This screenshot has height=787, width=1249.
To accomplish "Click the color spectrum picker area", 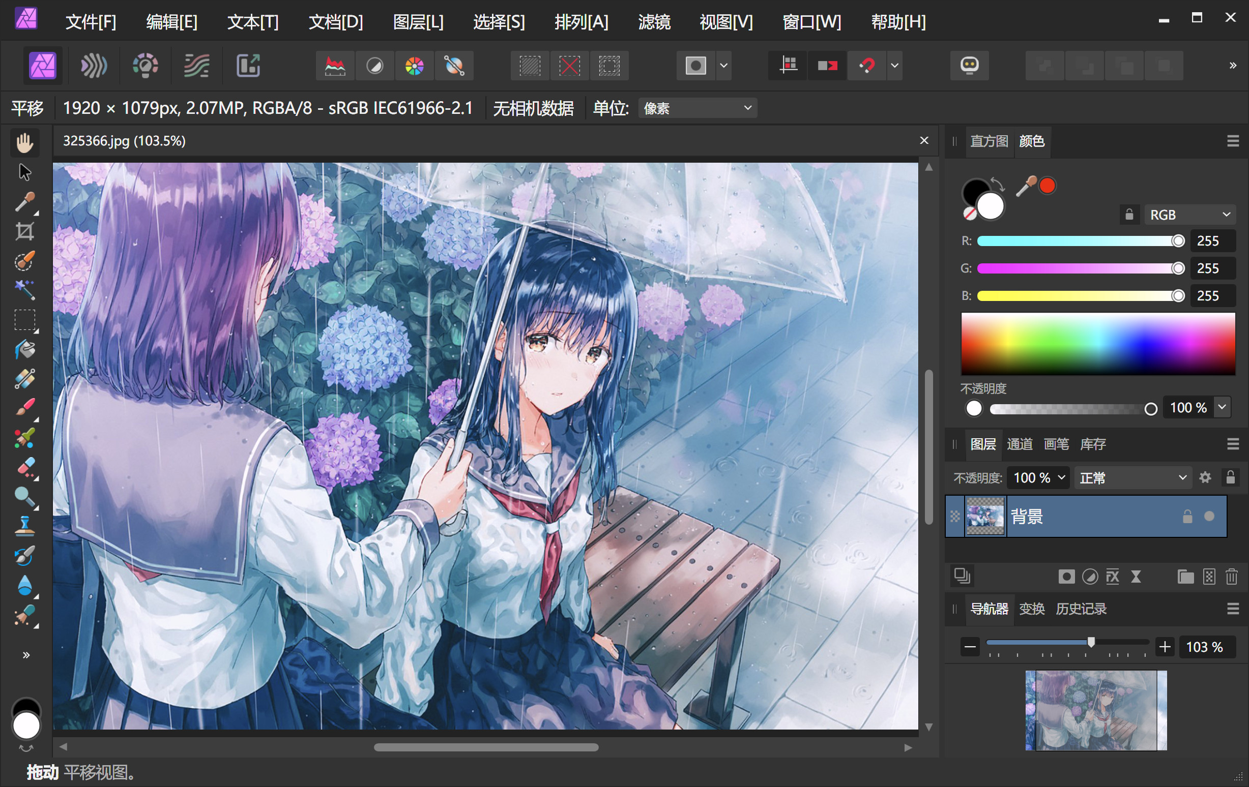I will click(x=1097, y=343).
